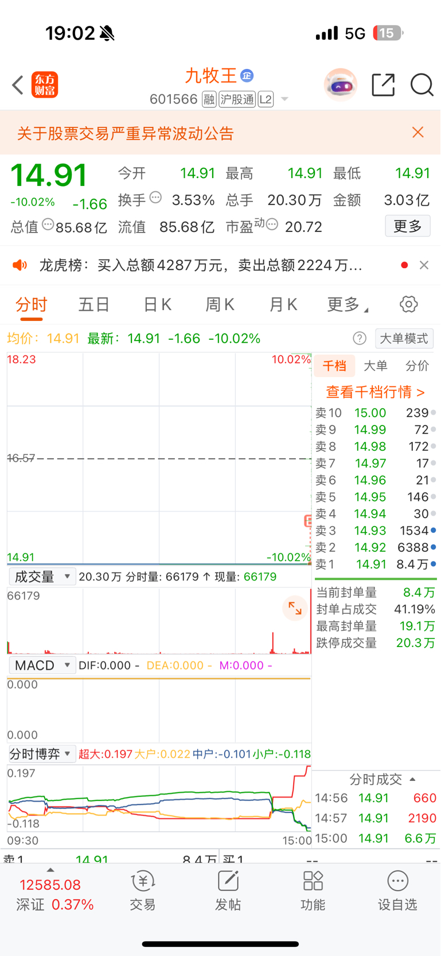Tap the 融 margin tag
Image resolution: width=441 pixels, height=956 pixels.
point(209,100)
